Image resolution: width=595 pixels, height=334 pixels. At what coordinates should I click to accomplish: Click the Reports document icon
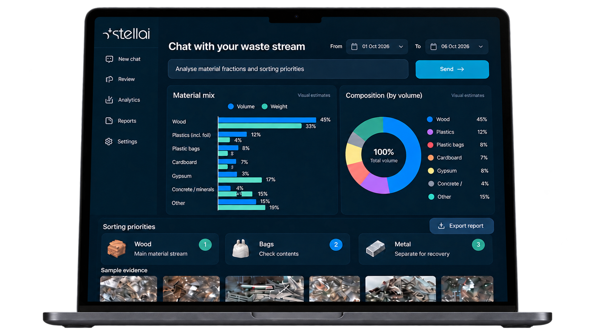[x=109, y=121]
